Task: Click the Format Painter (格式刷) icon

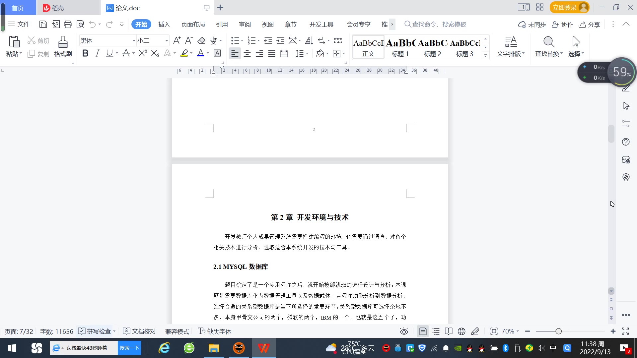Action: pos(63,46)
